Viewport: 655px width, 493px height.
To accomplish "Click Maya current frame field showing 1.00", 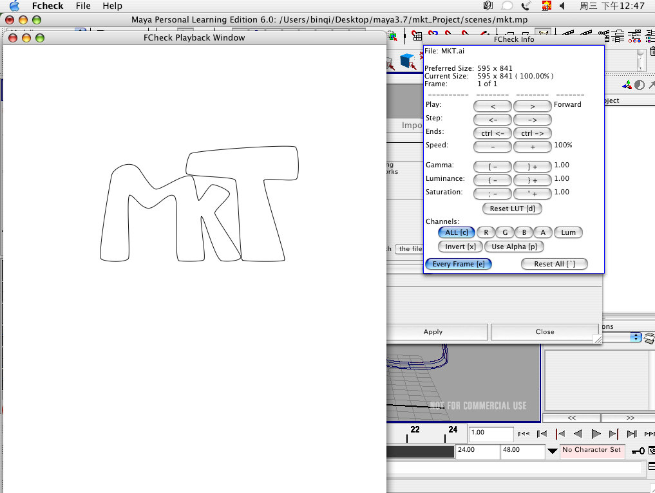I will click(491, 433).
